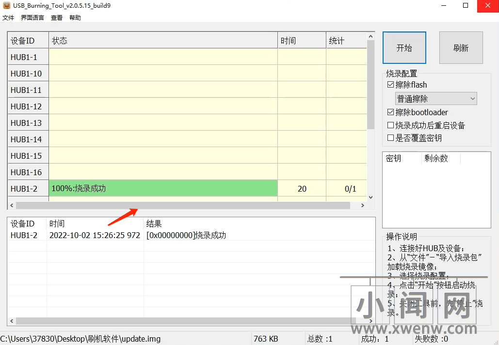Open the 界面语言 menu

[x=32, y=18]
